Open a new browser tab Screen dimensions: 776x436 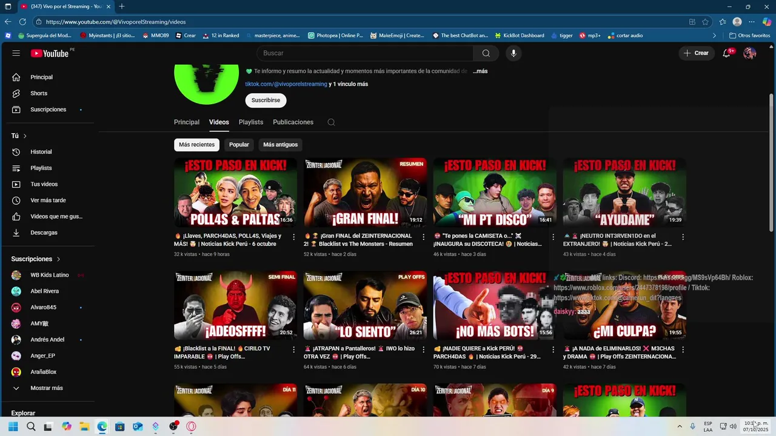(x=122, y=6)
